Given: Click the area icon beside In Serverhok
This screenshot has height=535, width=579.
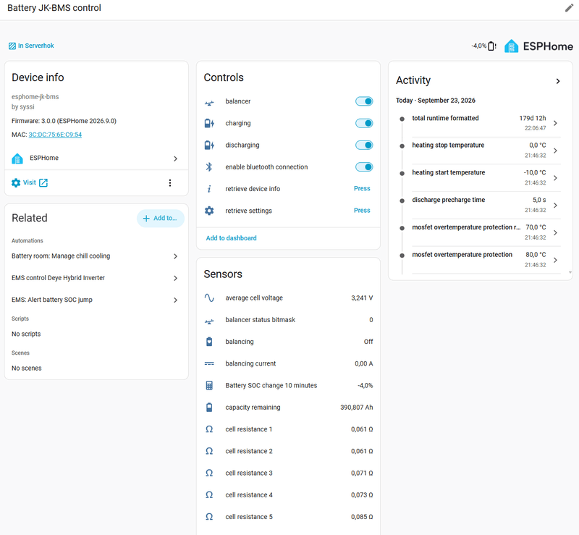Looking at the screenshot, I should pos(12,46).
